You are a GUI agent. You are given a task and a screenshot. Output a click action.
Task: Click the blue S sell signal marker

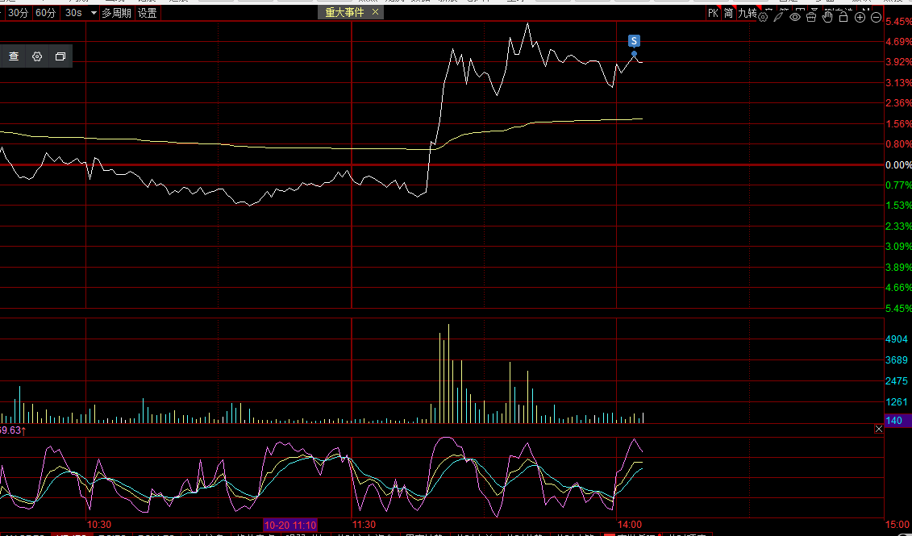pyautogui.click(x=634, y=40)
